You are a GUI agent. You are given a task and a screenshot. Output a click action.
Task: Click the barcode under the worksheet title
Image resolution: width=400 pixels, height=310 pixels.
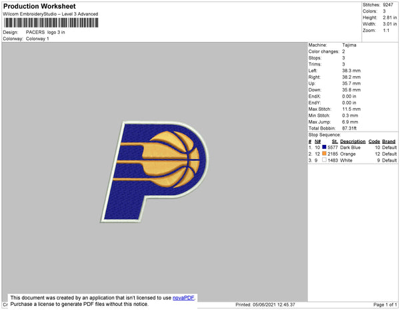51,23
